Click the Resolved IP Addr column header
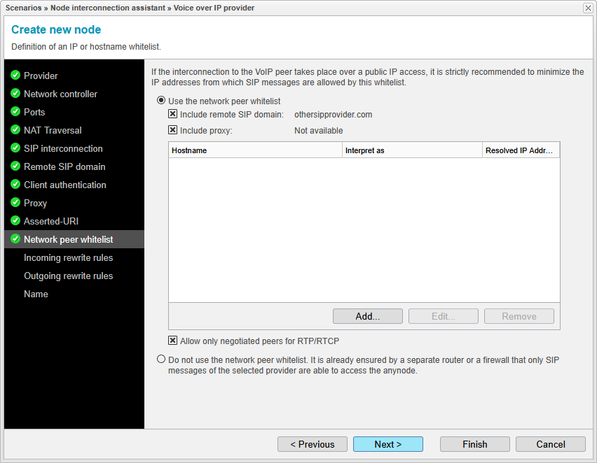This screenshot has height=463, width=597. [x=521, y=150]
